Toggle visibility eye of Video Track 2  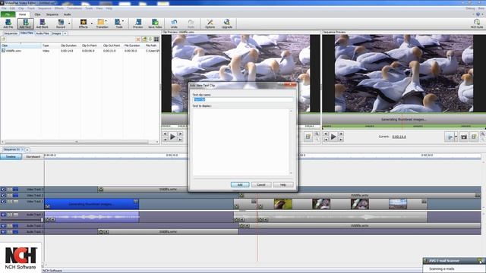3,196
